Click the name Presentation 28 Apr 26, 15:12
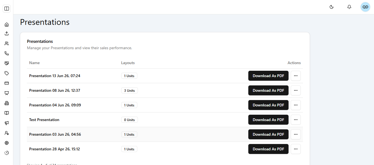Image resolution: width=374 pixels, height=165 pixels. coord(54,149)
